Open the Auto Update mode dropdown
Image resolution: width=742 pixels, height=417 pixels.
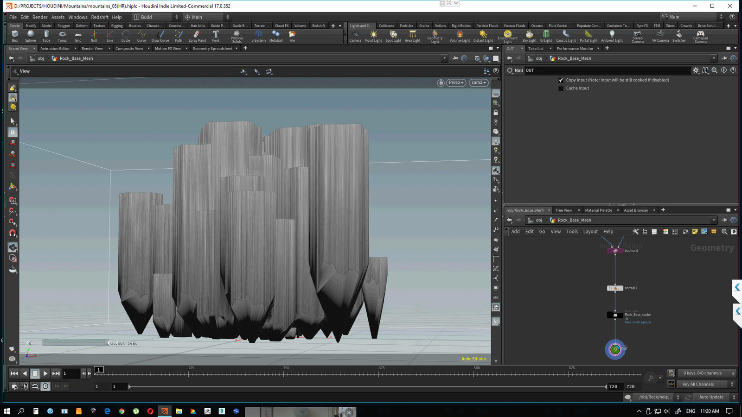click(x=711, y=397)
